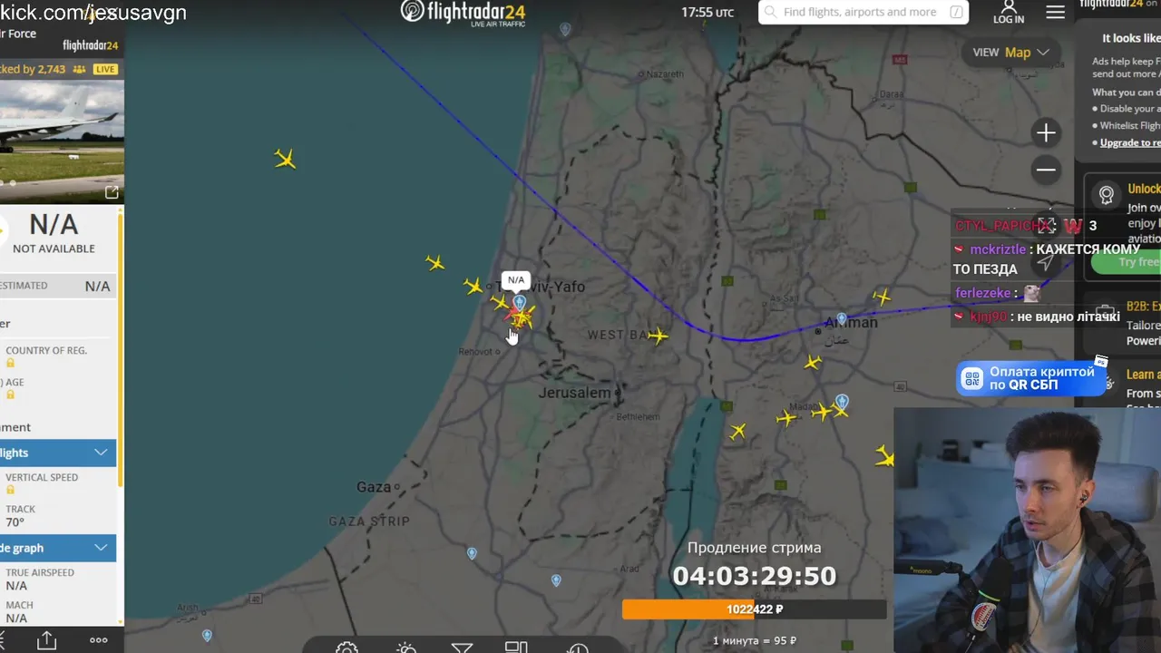The image size is (1161, 653).
Task: Focus the Find flights search field
Action: pyautogui.click(x=863, y=12)
